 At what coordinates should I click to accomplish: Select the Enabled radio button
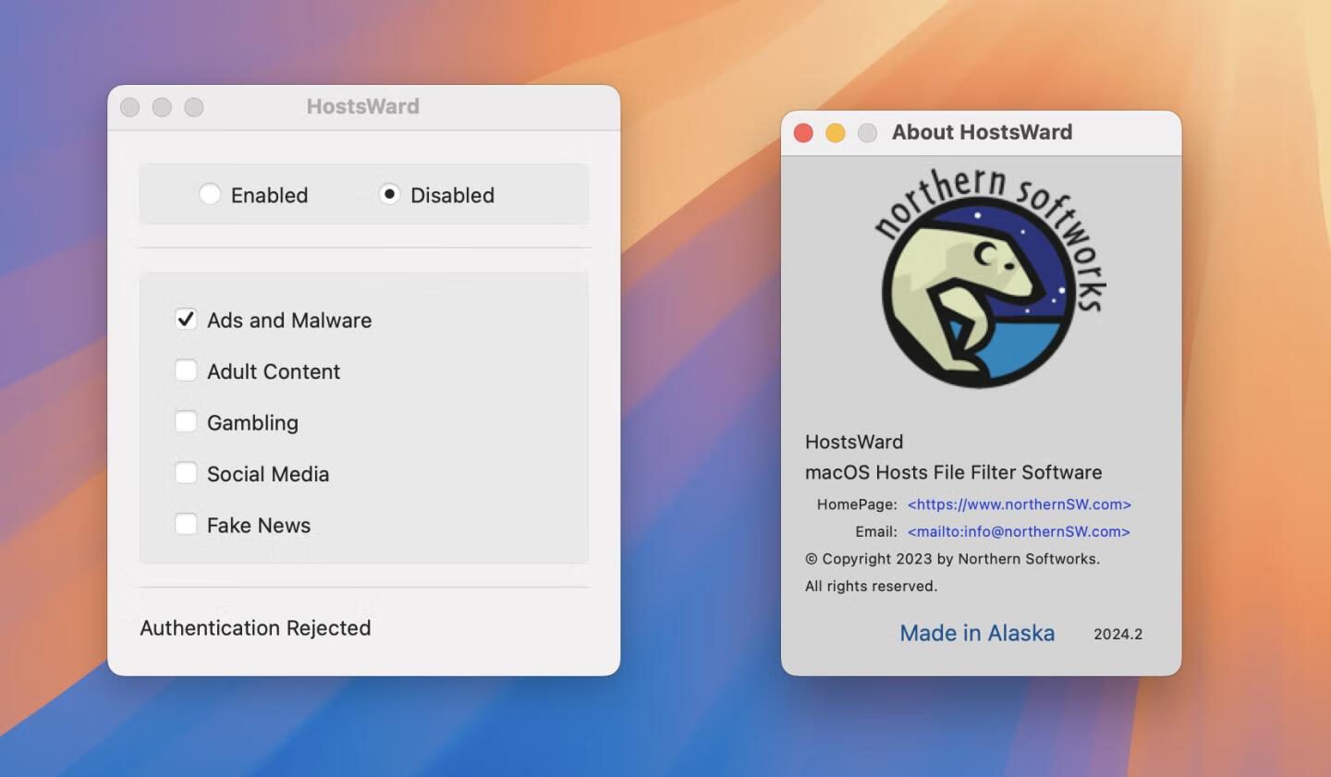pos(210,194)
